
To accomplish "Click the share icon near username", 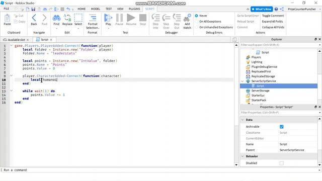I will pyautogui.click(x=282, y=9).
